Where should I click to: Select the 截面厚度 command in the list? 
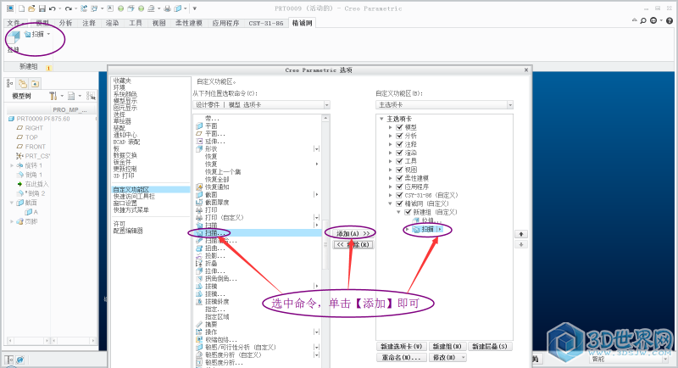pyautogui.click(x=213, y=203)
